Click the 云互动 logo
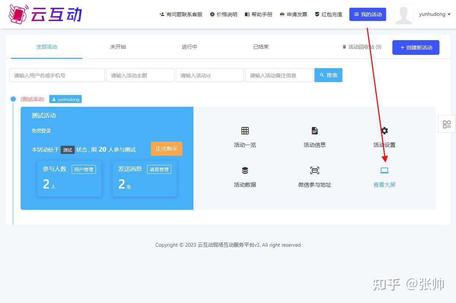The image size is (456, 303). (x=44, y=14)
